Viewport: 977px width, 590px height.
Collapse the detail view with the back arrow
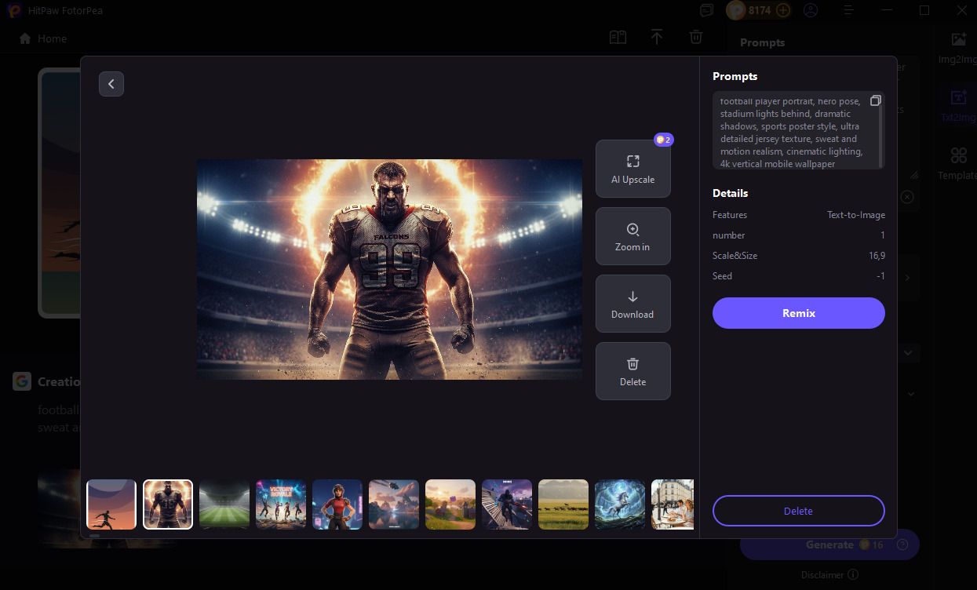(111, 83)
